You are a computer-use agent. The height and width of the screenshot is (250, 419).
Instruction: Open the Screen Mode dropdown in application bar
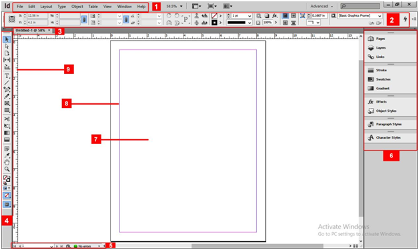point(212,6)
